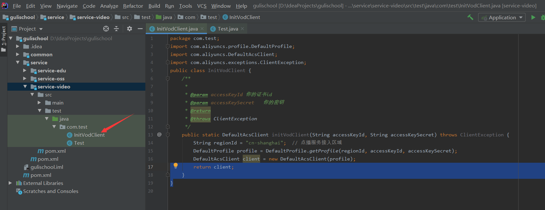Open the Navigate menu

tap(67, 6)
